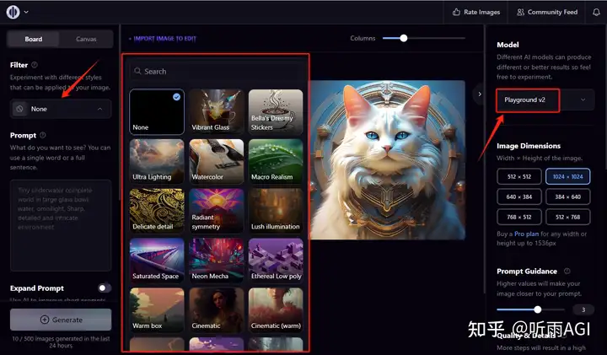The width and height of the screenshot is (607, 355).
Task: Select the Watercolor filter
Action: 217,161
